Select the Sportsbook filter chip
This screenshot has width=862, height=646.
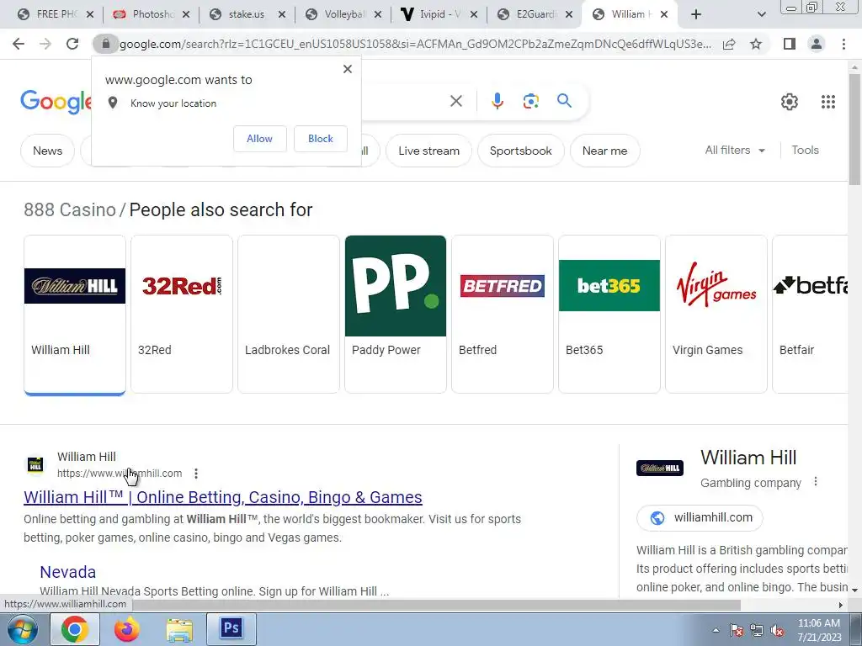click(520, 151)
